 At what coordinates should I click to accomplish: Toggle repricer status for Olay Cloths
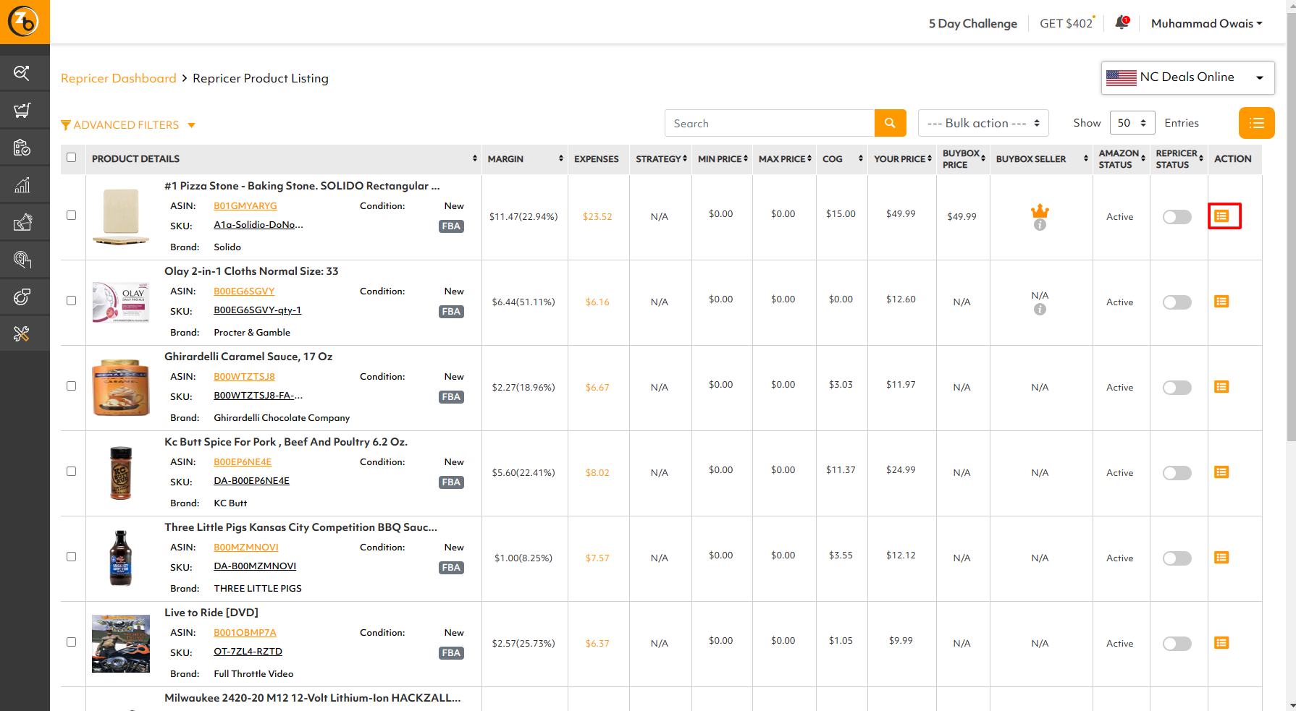pos(1177,302)
